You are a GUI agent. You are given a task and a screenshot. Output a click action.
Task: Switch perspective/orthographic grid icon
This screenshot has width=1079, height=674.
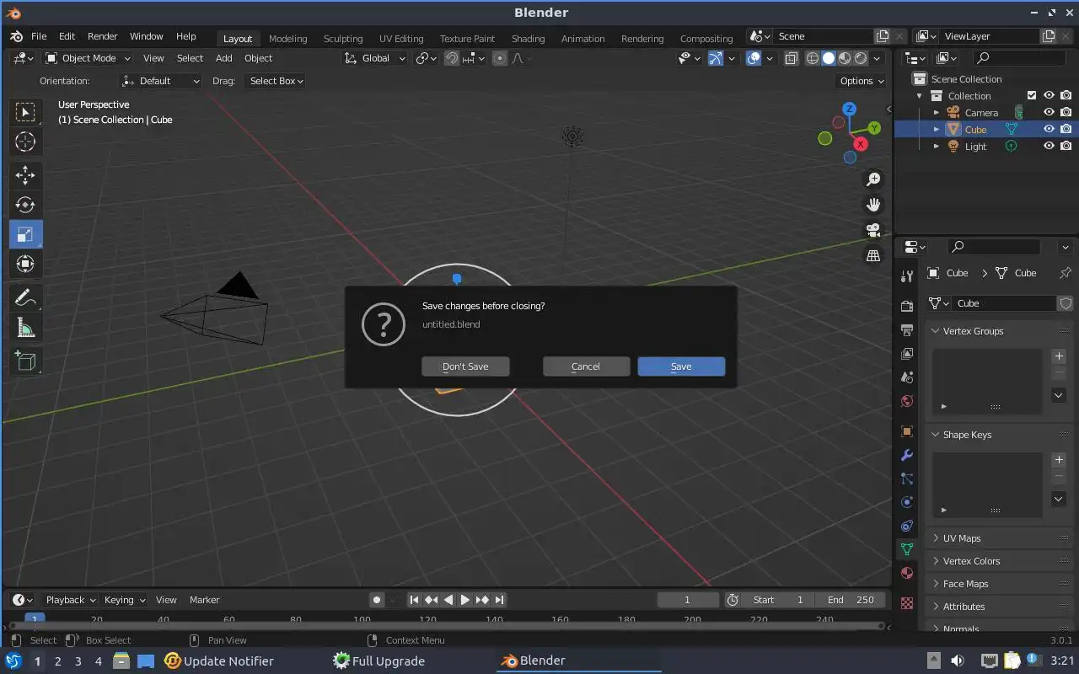click(873, 255)
